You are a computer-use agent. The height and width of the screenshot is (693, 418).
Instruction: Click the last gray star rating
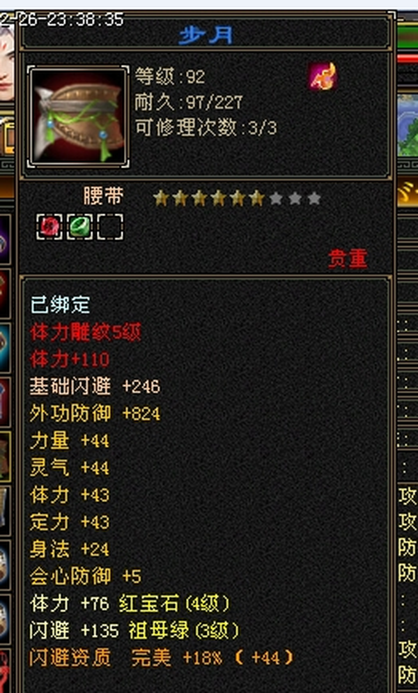(313, 199)
